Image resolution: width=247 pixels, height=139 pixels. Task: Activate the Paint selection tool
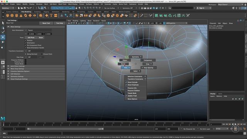[3, 32]
